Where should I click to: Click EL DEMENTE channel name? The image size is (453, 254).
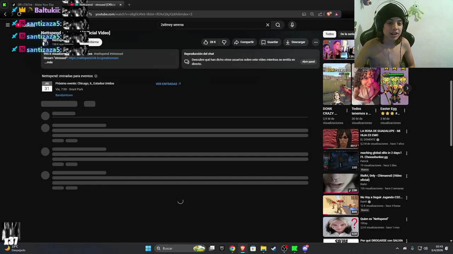tap(368, 140)
